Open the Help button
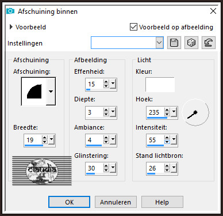This screenshot has width=223, height=216. coord(162,202)
